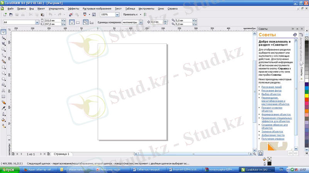
Task: Select the Eyedropper tool
Action: click(x=3, y=108)
